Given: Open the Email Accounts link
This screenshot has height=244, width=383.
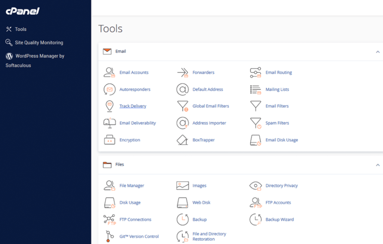Looking at the screenshot, I should point(134,72).
